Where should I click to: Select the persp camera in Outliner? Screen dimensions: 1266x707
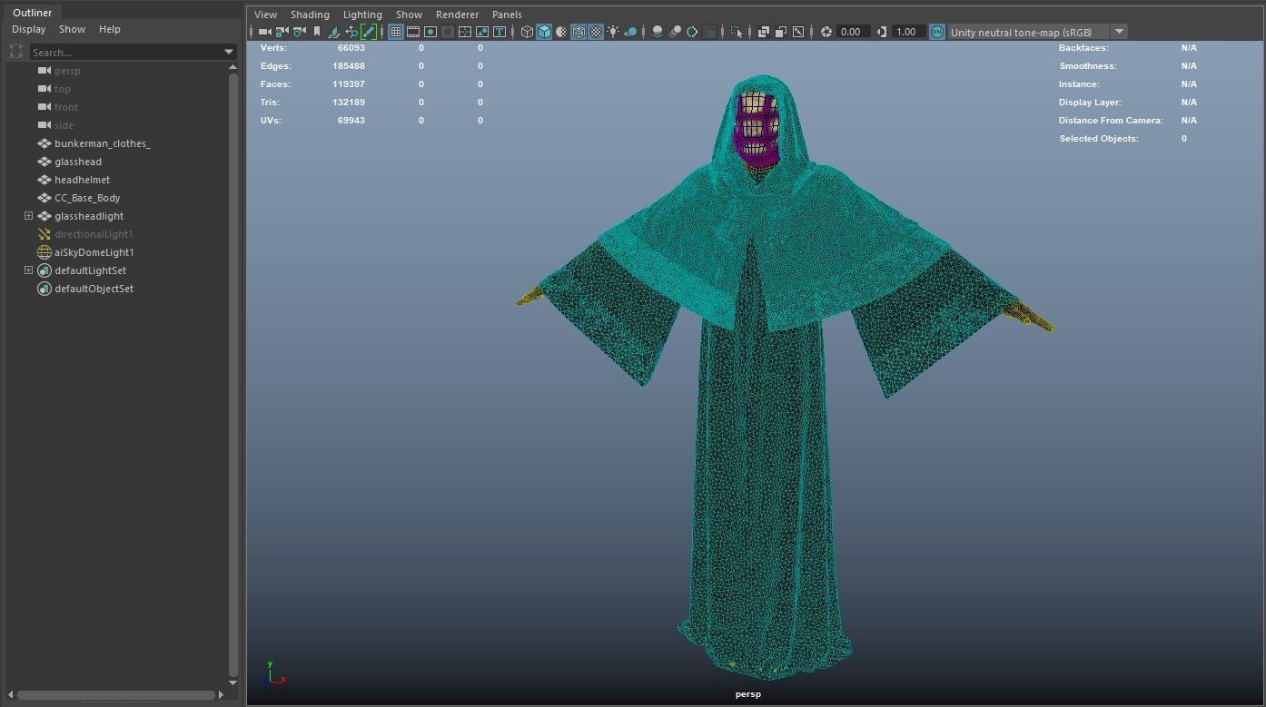tap(67, 71)
